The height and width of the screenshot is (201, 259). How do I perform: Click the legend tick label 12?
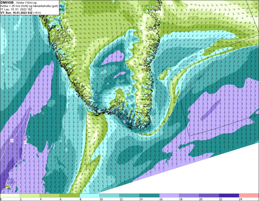pyautogui.click(x=121, y=199)
